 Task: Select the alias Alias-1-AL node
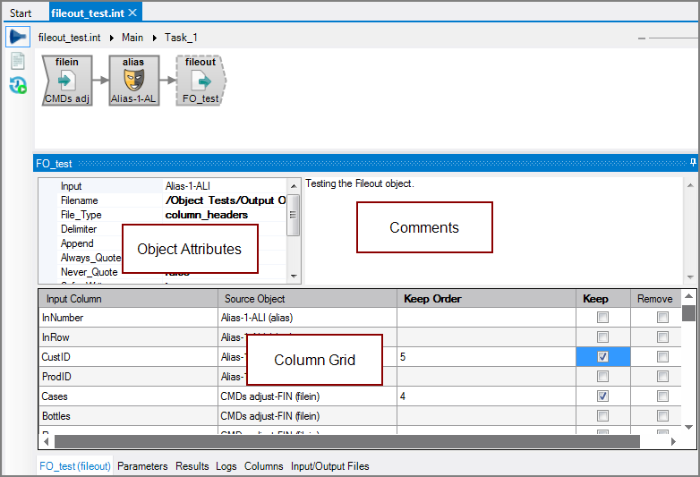point(134,81)
